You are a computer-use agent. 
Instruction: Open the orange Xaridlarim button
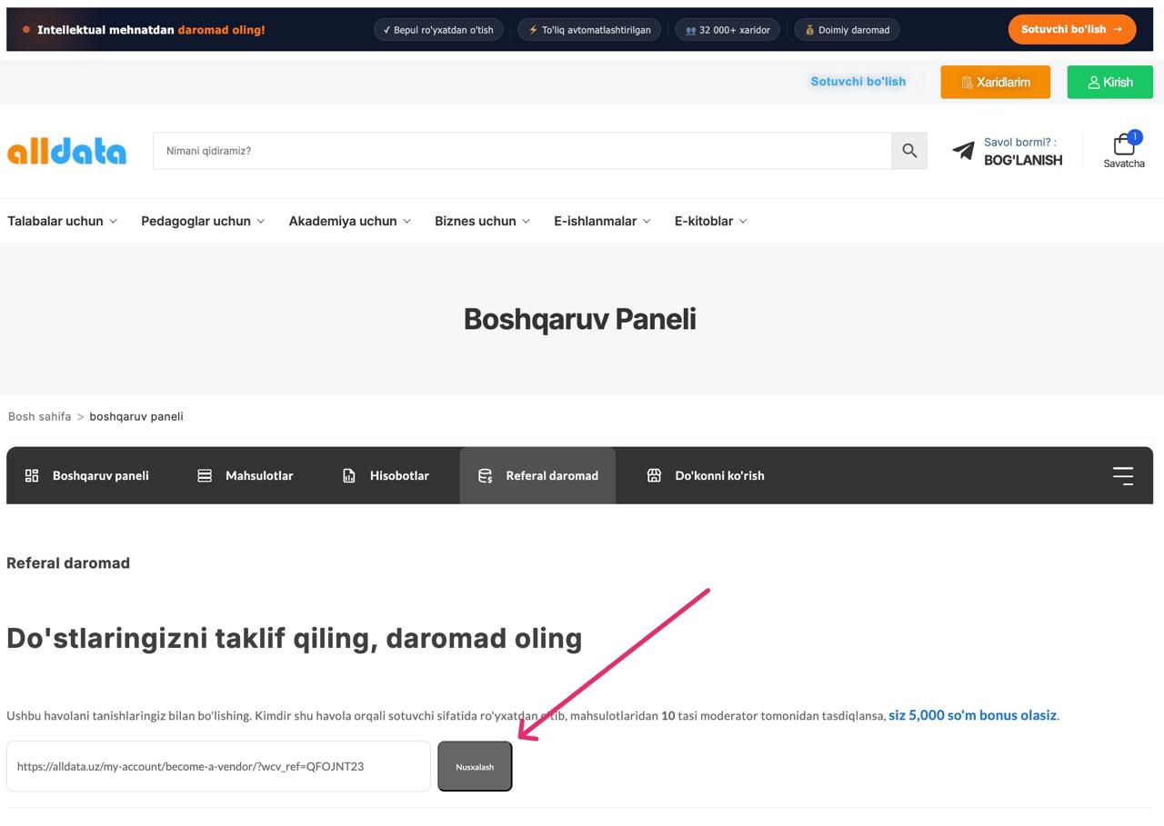[995, 82]
